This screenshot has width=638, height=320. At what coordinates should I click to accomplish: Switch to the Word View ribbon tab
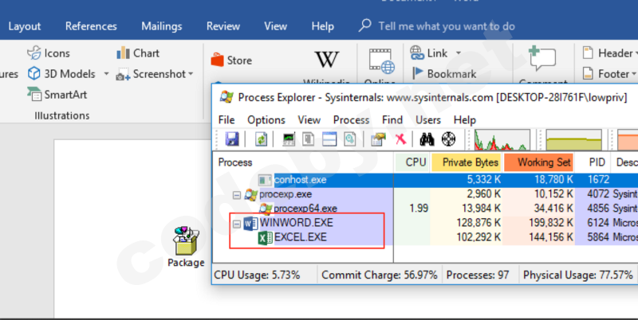tap(275, 26)
